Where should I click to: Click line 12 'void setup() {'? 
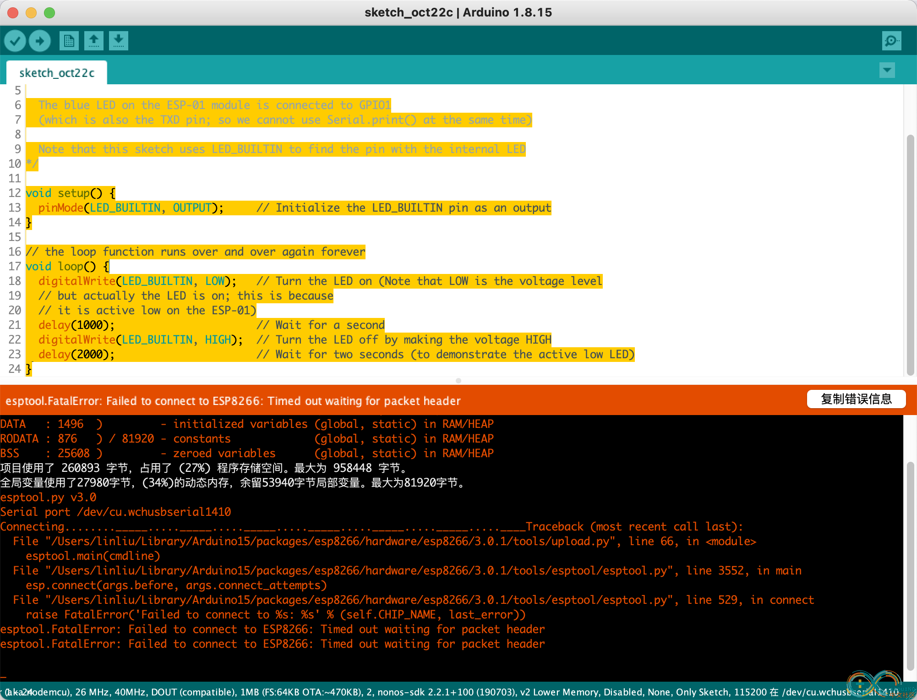point(71,193)
